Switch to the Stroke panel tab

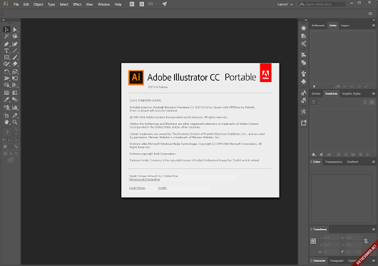(316, 93)
